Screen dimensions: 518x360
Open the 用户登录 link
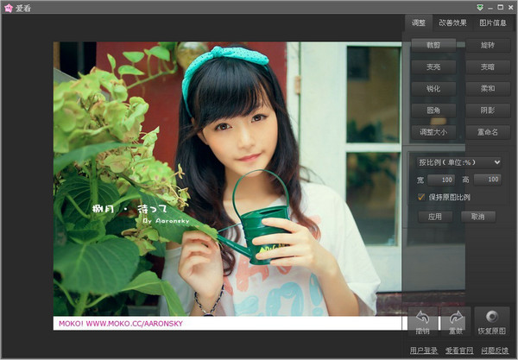pos(424,351)
